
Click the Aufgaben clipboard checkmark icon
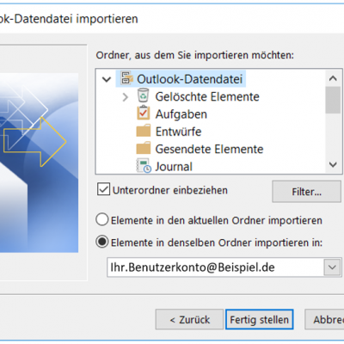pyautogui.click(x=143, y=113)
